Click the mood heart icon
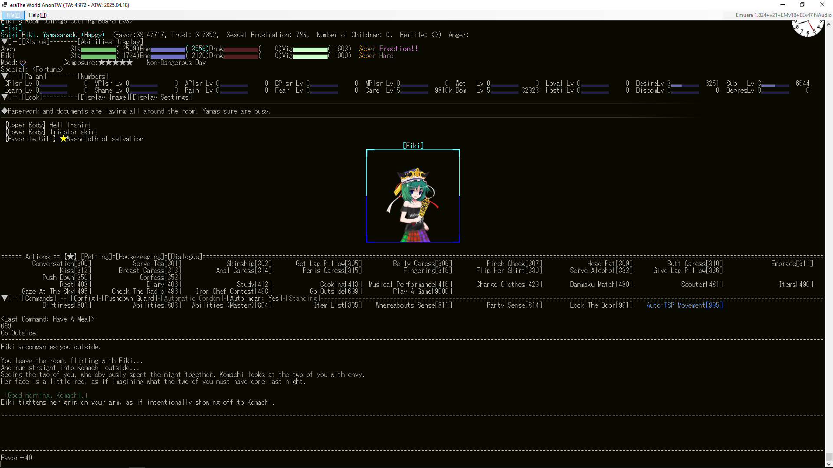Screen dimensions: 833x468 pos(23,63)
